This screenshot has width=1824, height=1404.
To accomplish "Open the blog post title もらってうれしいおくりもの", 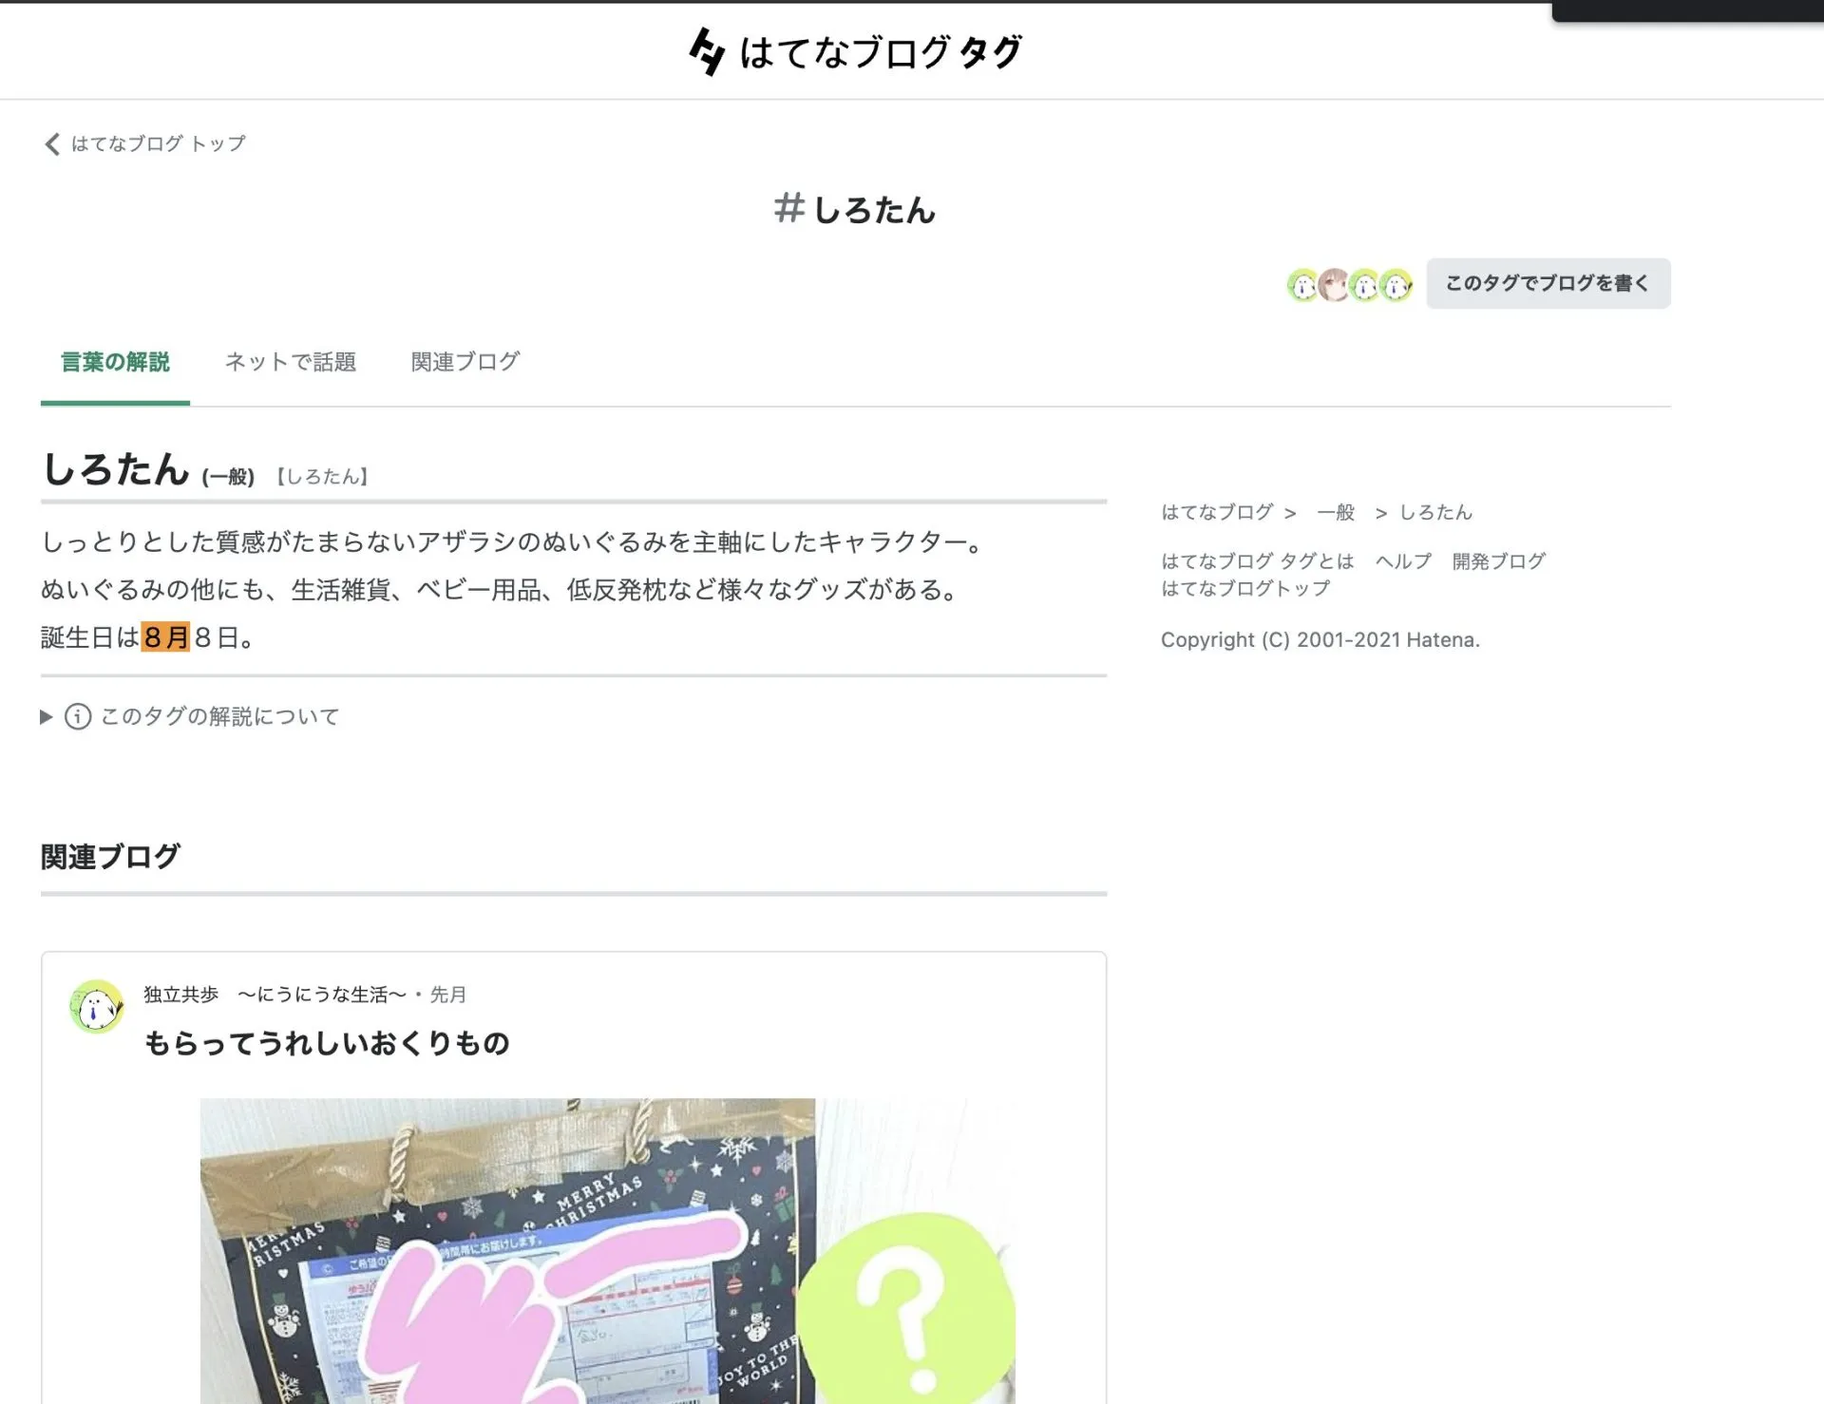I will (327, 1043).
